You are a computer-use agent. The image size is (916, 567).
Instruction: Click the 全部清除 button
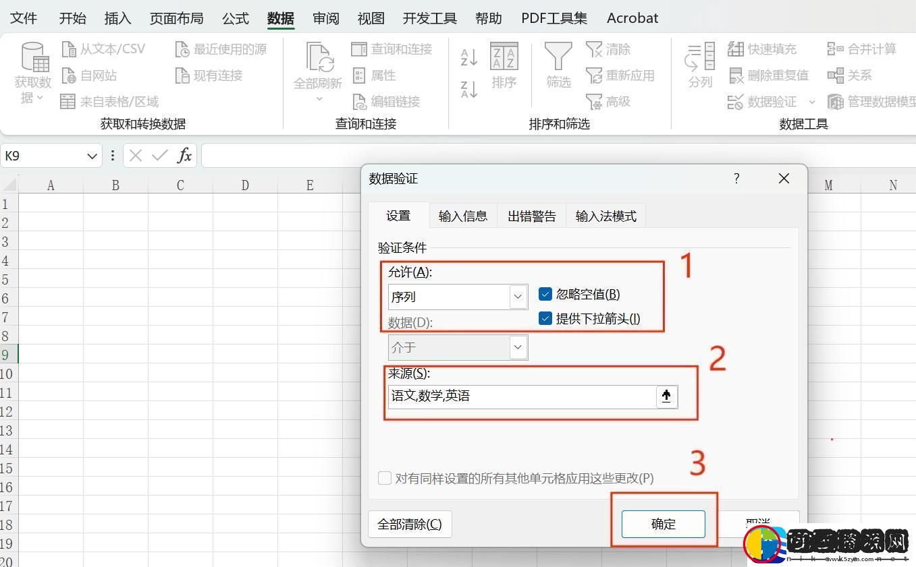coord(410,524)
